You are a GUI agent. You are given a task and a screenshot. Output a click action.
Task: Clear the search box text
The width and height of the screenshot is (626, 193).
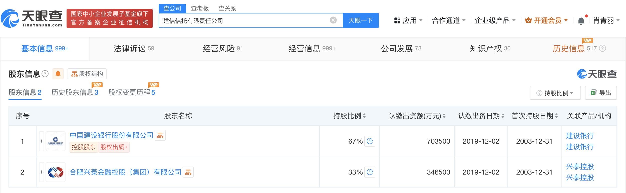pos(333,20)
